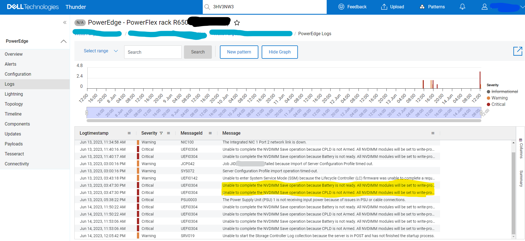Open the user account profile icon

484,7
